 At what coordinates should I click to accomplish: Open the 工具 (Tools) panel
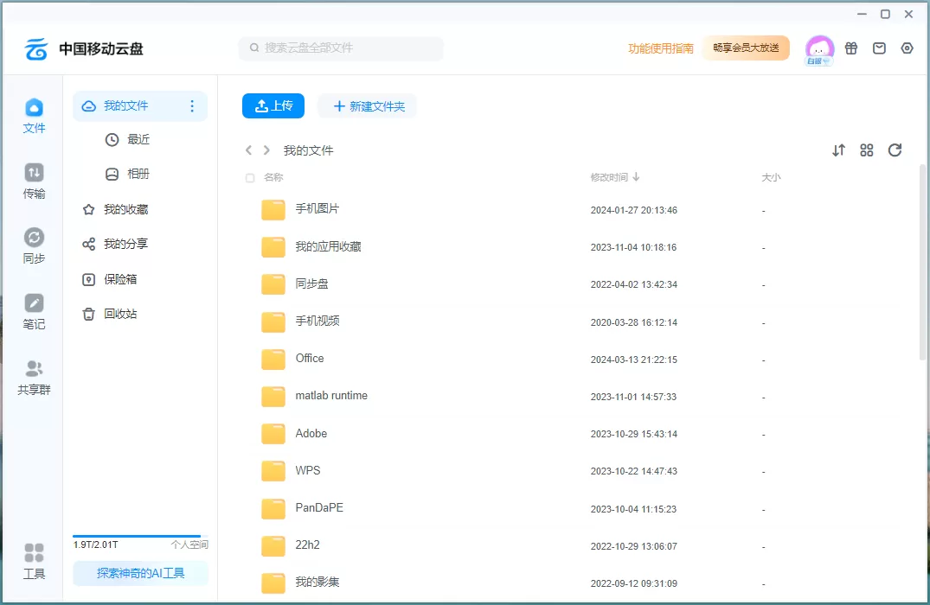click(34, 560)
